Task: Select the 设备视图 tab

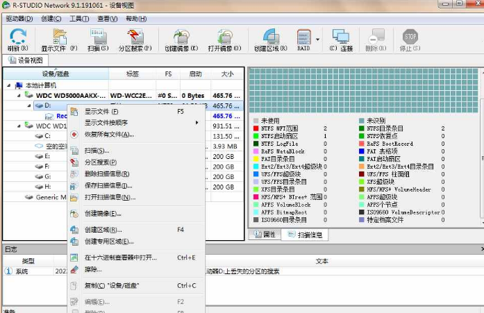Action: 26,60
